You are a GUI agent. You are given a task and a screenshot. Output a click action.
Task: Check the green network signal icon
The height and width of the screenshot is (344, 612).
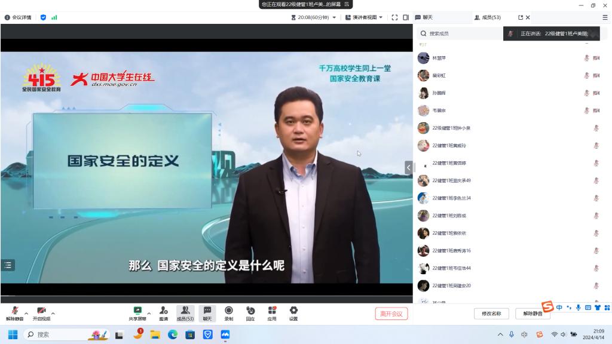click(x=54, y=17)
